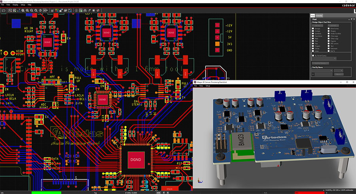The image size is (356, 194).
Task: Click the A button in status bar
Action: 168,193
